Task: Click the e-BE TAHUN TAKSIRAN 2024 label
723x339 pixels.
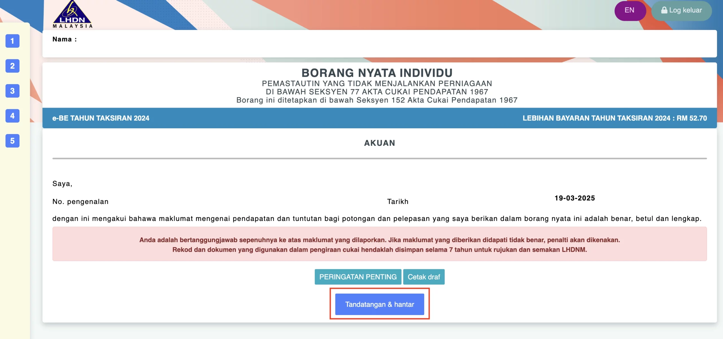Action: [x=101, y=118]
